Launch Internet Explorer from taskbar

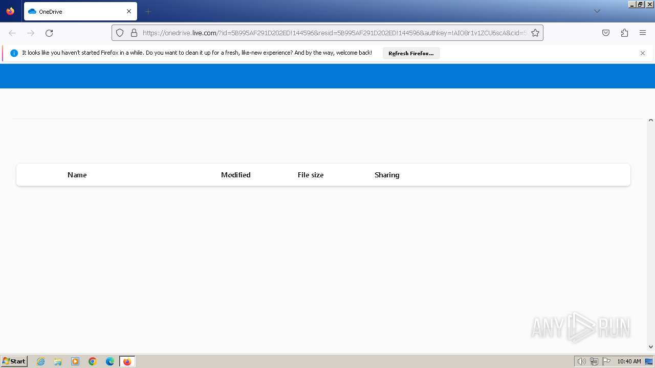(41, 361)
